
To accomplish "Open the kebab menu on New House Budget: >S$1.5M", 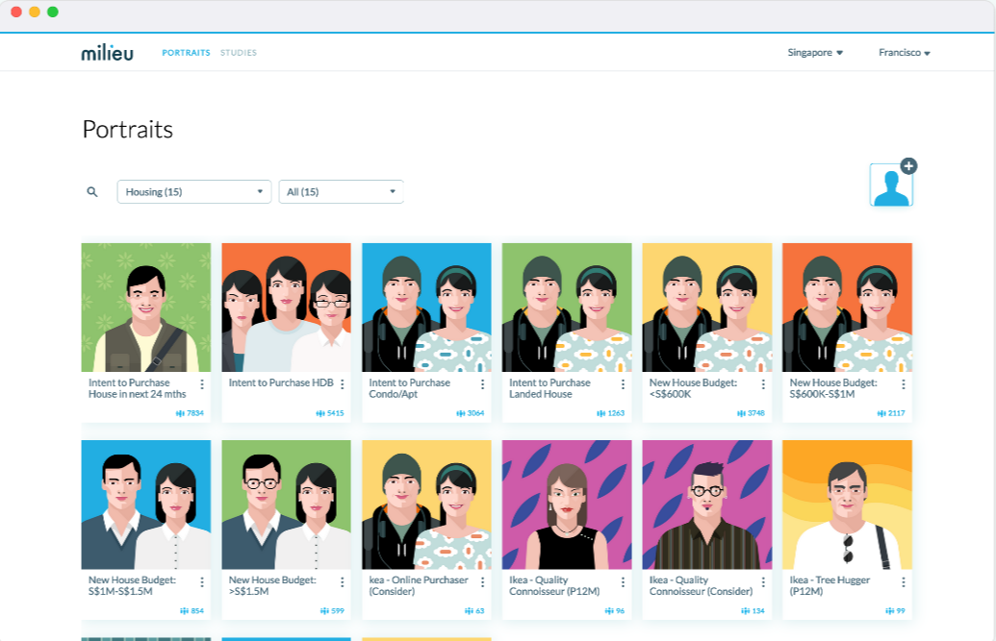I will [x=342, y=581].
